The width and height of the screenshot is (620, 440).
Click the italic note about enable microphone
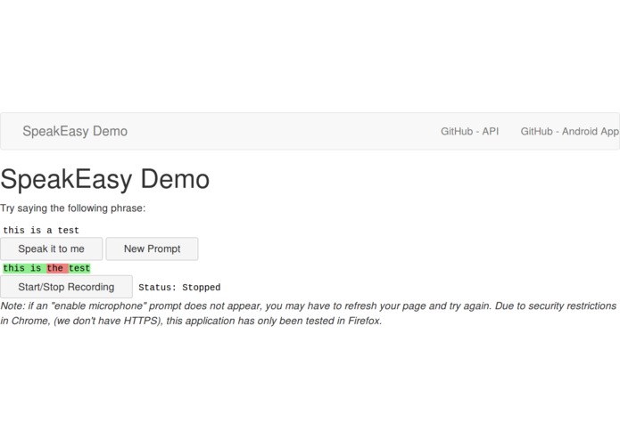point(309,314)
